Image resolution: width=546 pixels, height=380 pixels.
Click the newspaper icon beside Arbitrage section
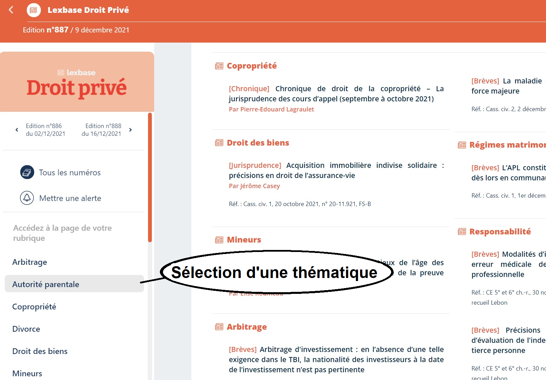tap(218, 327)
